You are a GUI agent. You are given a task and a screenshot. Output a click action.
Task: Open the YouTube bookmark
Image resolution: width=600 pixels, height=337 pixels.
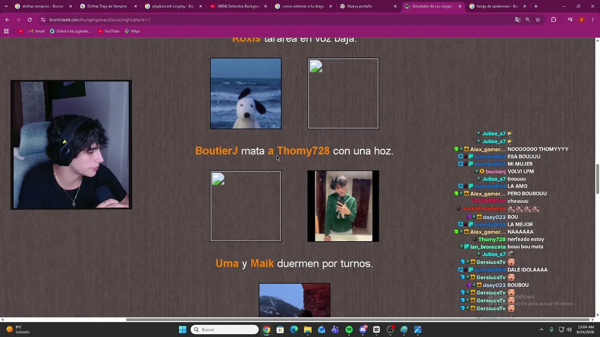(109, 31)
